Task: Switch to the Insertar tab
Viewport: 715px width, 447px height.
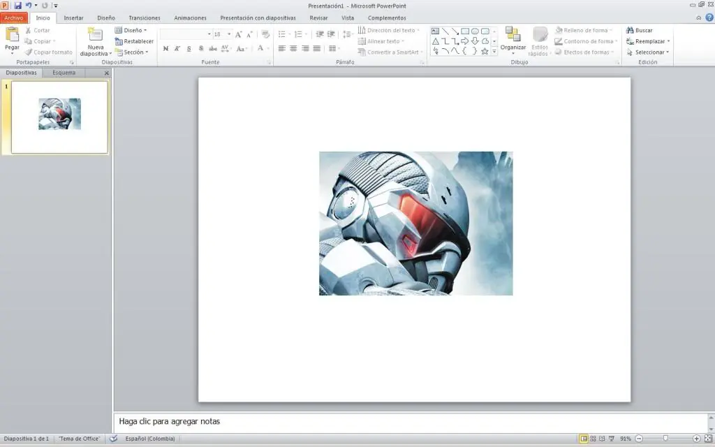Action: [x=73, y=17]
